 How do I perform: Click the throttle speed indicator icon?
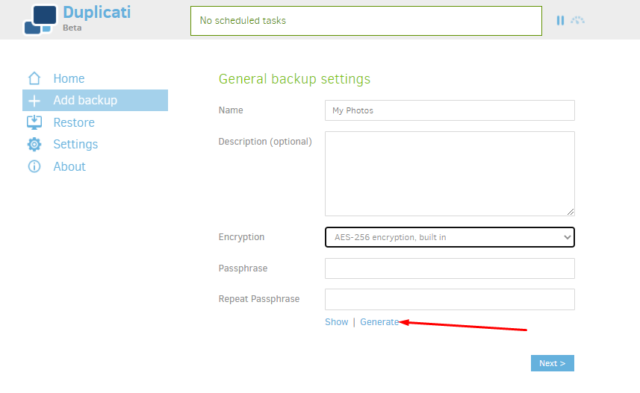(577, 20)
